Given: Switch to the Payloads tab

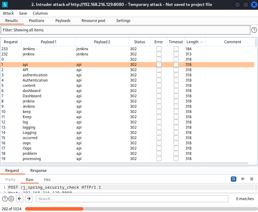Looking at the screenshot, I should (63, 21).
